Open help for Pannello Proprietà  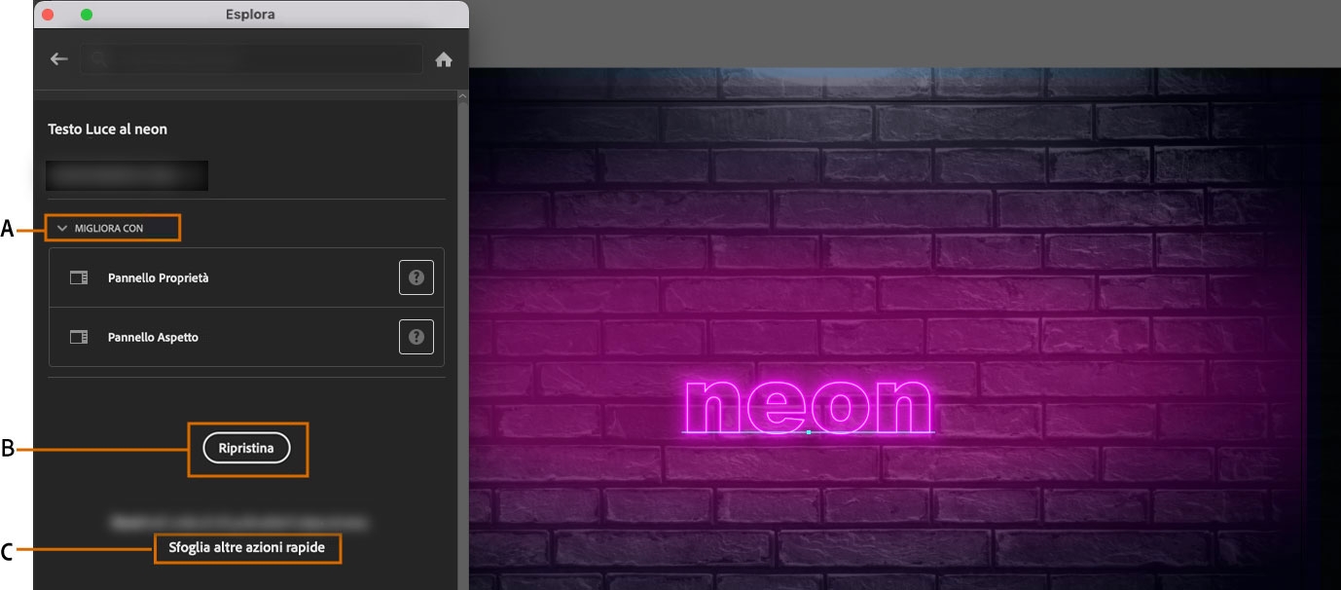point(416,277)
